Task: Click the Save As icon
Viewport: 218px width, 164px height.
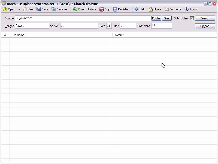Action: point(54,9)
